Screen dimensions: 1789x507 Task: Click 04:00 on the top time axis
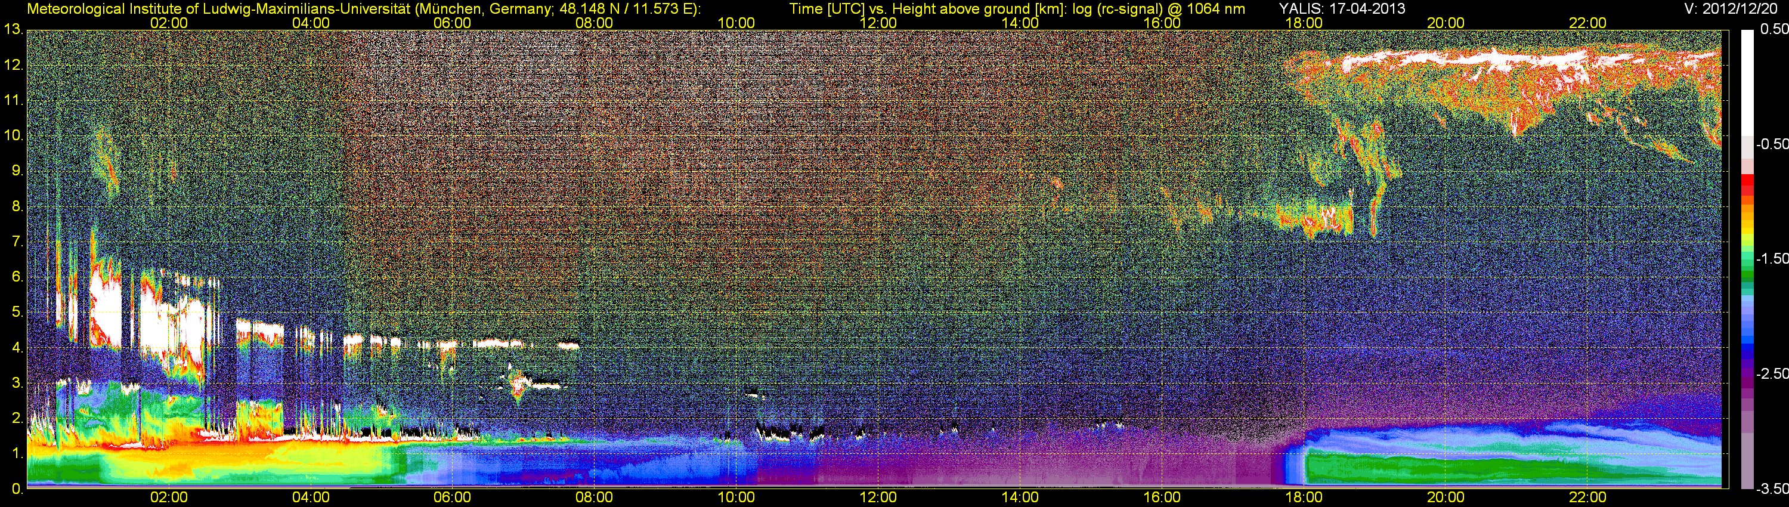coord(311,23)
